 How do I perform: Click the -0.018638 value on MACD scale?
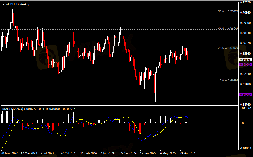click(x=246, y=148)
